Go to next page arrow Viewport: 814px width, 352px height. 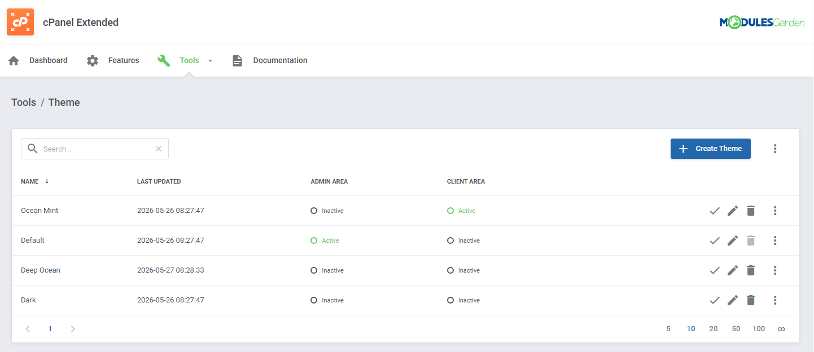(x=72, y=329)
